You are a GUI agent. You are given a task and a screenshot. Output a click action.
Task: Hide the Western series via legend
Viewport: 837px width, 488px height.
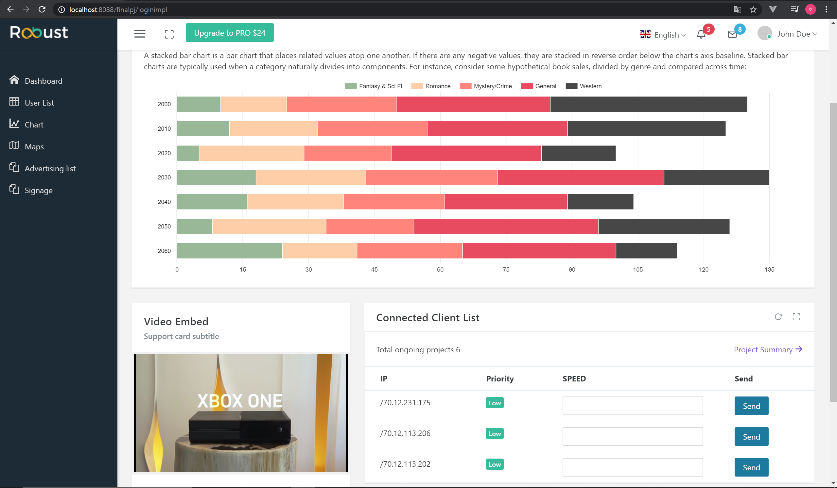pos(584,86)
